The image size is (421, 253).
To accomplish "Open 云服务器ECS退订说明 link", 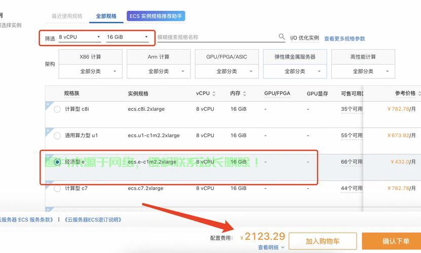I will 93,220.
